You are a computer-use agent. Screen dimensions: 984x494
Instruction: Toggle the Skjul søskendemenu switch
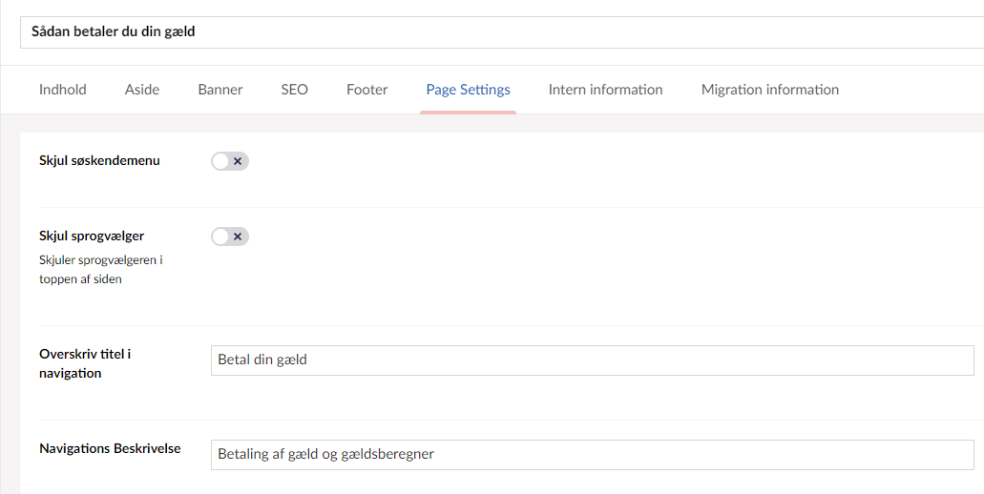coord(229,161)
